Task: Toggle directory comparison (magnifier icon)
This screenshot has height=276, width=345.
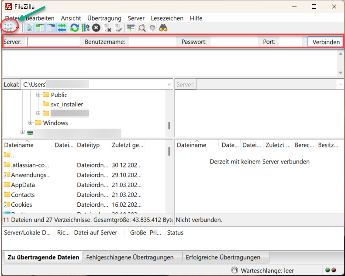Action: pyautogui.click(x=141, y=28)
